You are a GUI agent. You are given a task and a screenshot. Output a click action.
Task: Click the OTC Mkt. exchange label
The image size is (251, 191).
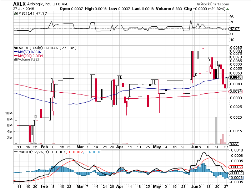[60, 4]
